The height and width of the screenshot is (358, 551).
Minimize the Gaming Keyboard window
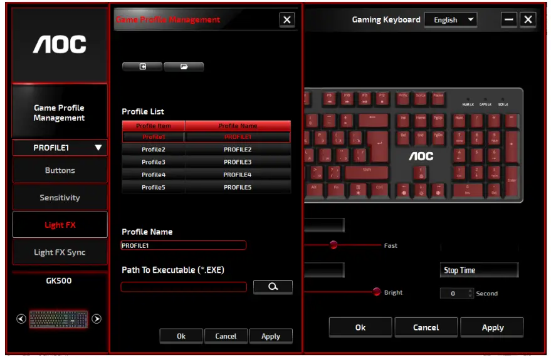click(508, 19)
